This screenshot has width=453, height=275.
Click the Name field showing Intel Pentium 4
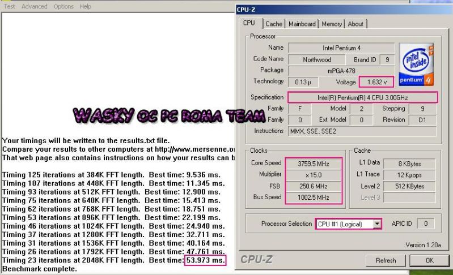(x=341, y=48)
